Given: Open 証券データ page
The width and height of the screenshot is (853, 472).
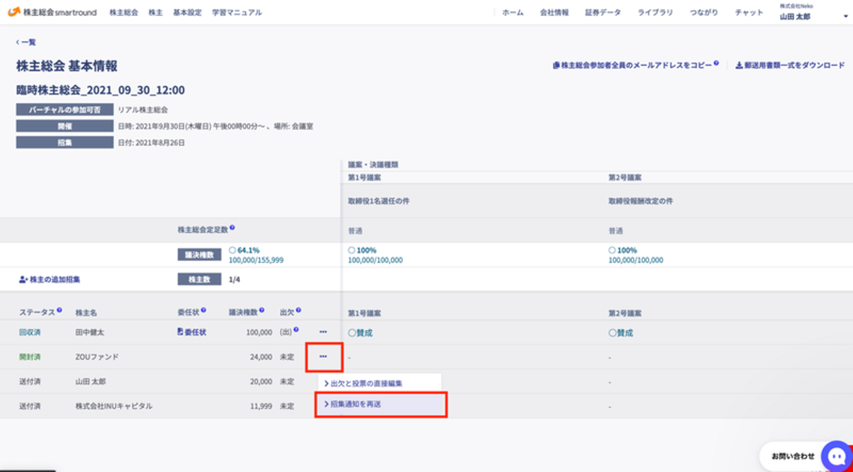Looking at the screenshot, I should (x=603, y=12).
